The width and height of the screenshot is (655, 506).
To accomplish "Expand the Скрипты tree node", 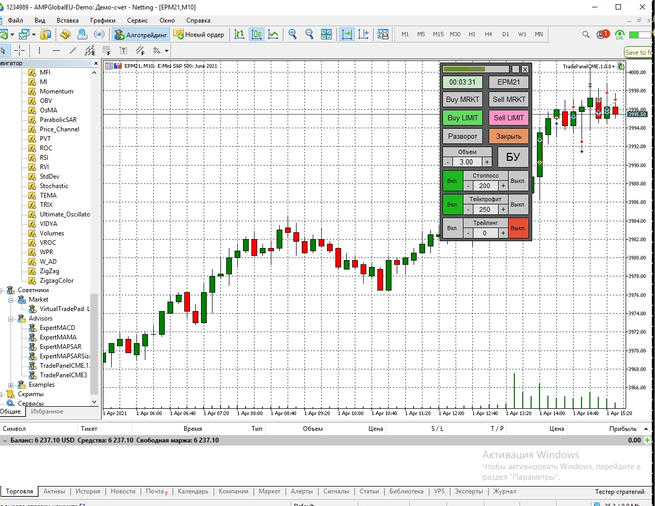I will pos(2,394).
